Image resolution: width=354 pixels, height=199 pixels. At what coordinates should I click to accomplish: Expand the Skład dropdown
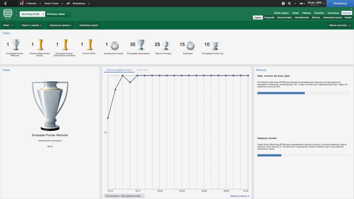pyautogui.click(x=8, y=25)
